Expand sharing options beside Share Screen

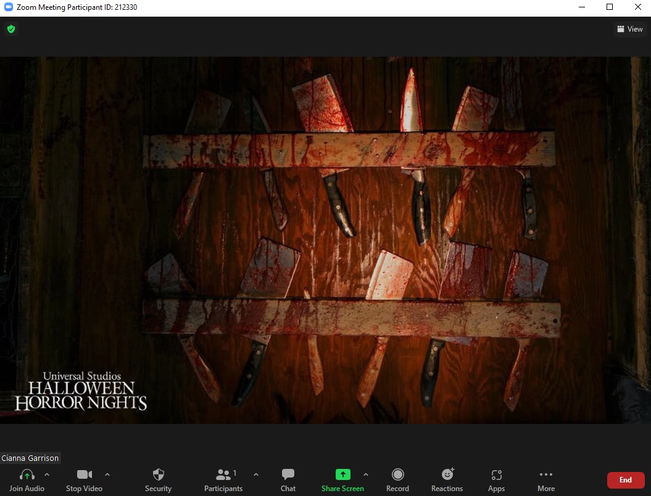365,475
